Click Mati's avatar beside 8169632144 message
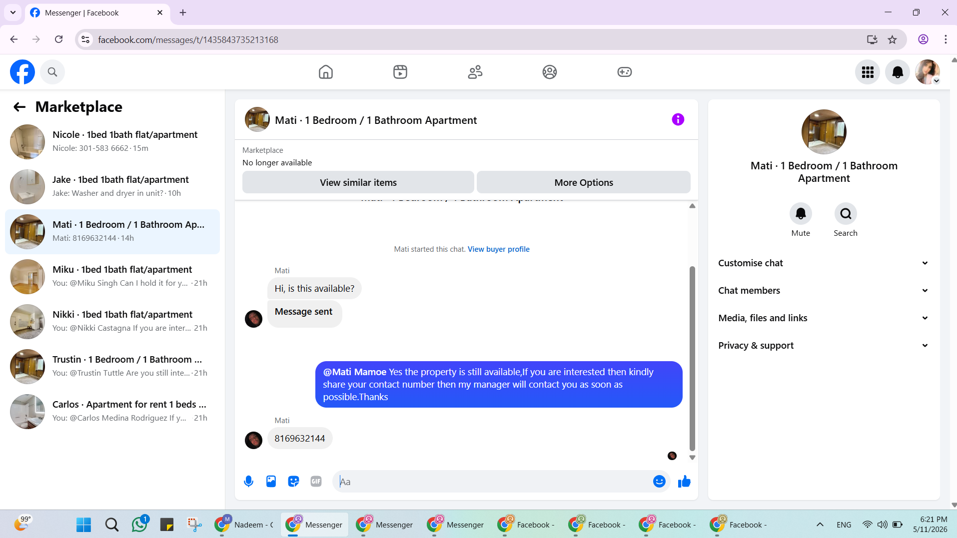The height and width of the screenshot is (538, 957). tap(253, 440)
